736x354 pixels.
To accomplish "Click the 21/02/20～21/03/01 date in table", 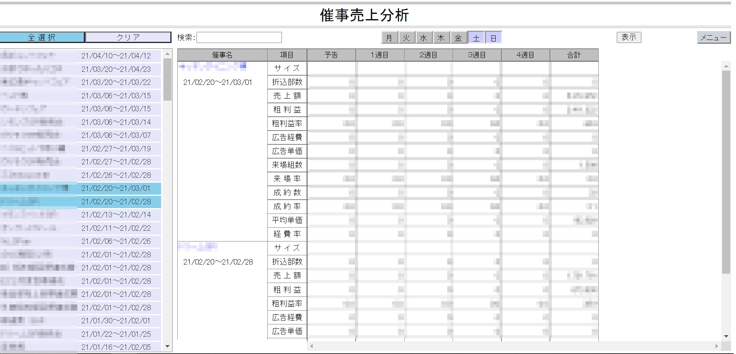I will pyautogui.click(x=218, y=82).
